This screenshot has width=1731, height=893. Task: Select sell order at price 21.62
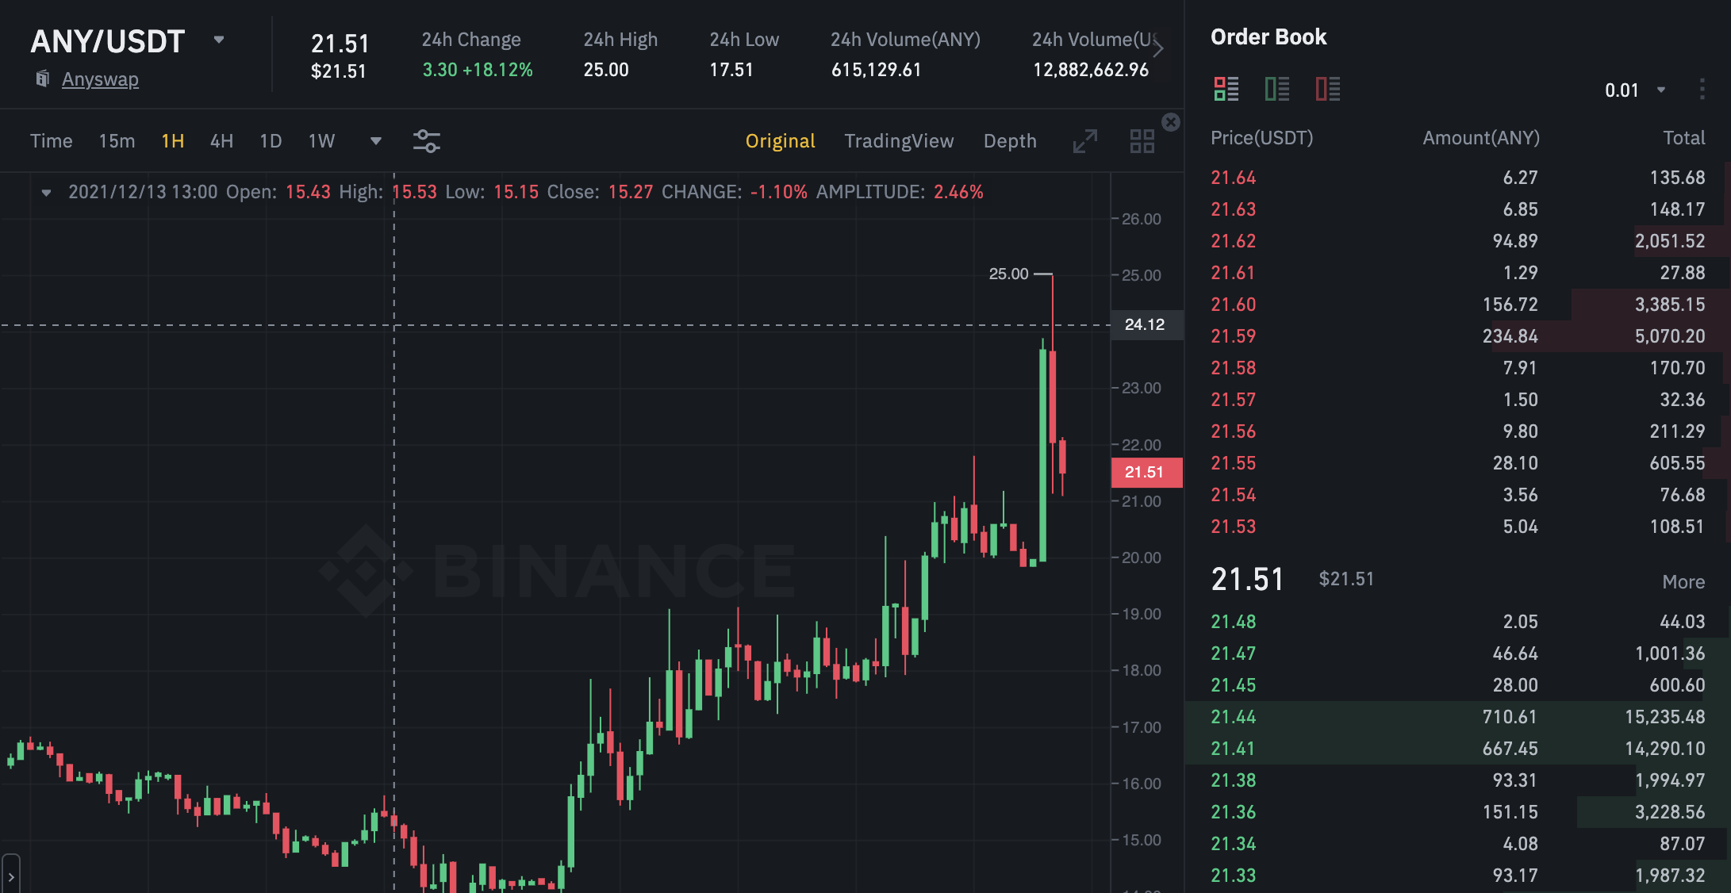tap(1458, 241)
